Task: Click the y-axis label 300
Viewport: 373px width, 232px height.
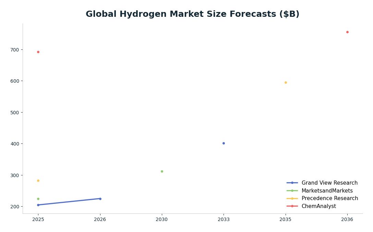Action: coord(14,175)
